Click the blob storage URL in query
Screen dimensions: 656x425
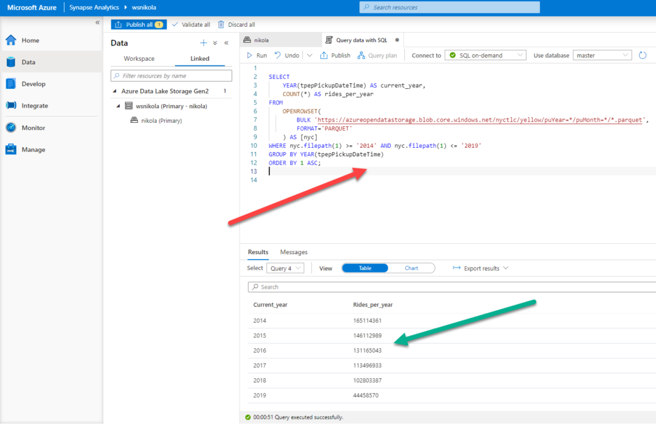point(480,120)
